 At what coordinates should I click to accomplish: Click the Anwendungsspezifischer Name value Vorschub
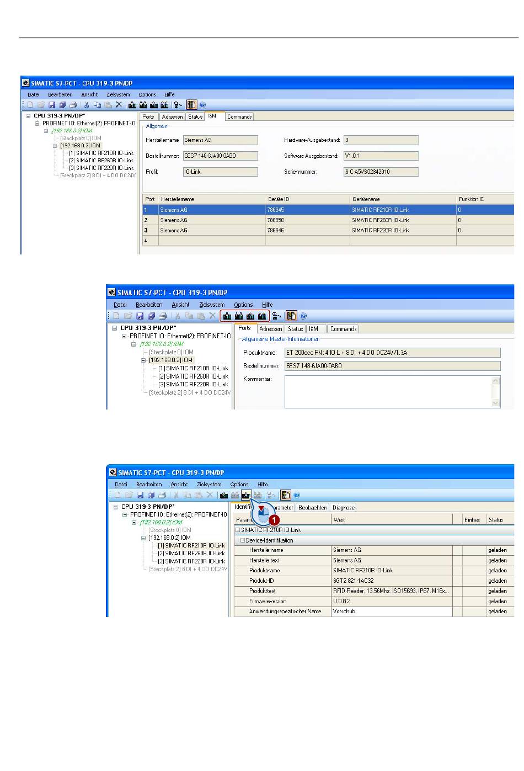[392, 612]
